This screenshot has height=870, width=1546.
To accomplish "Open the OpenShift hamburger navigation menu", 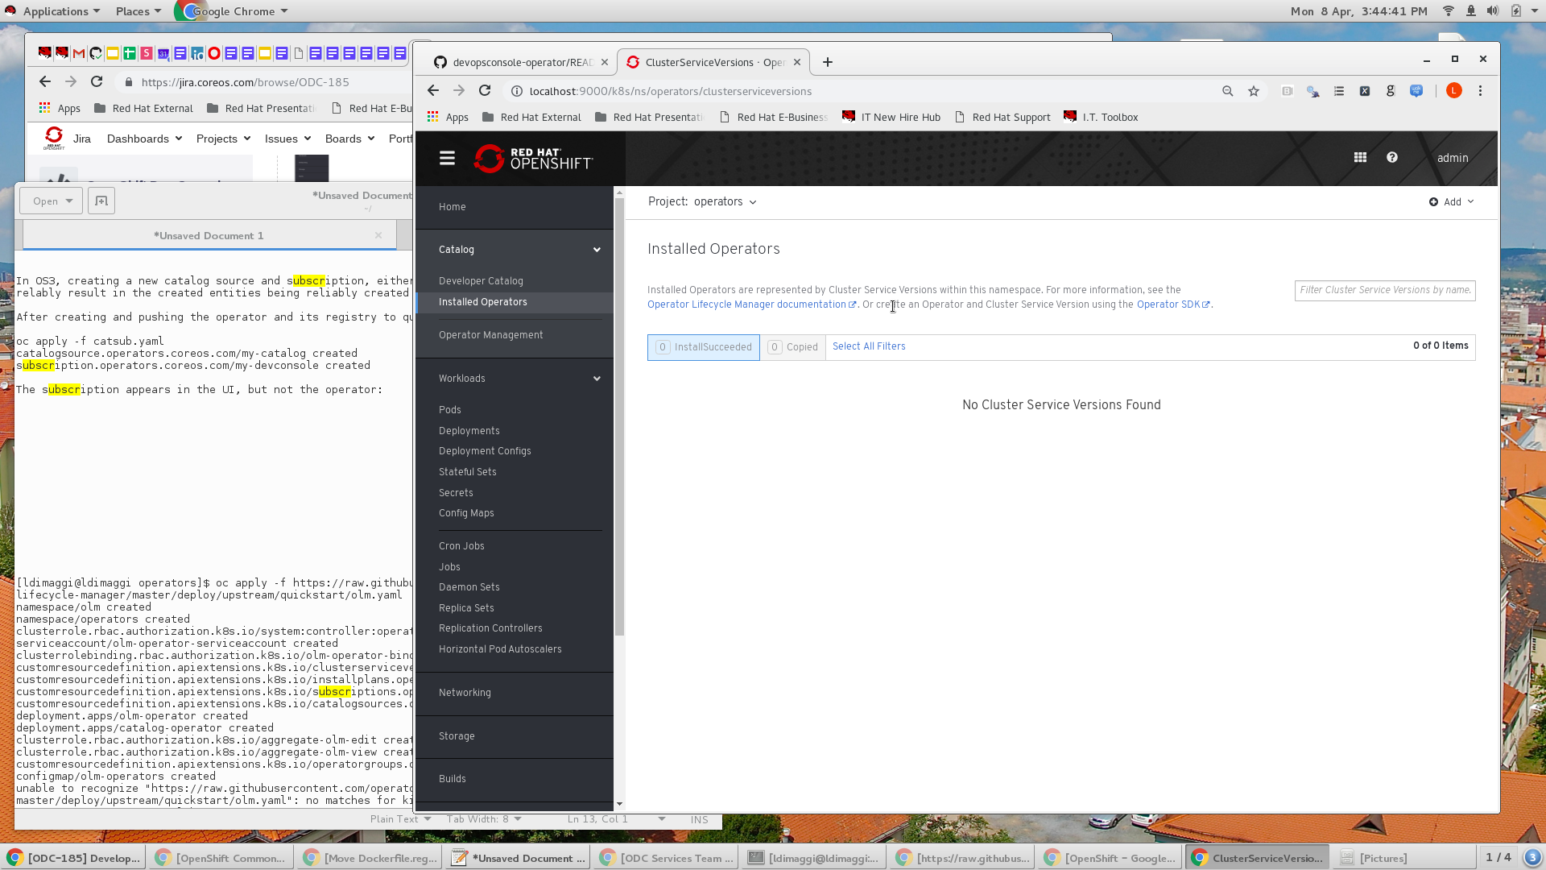I will (x=447, y=158).
